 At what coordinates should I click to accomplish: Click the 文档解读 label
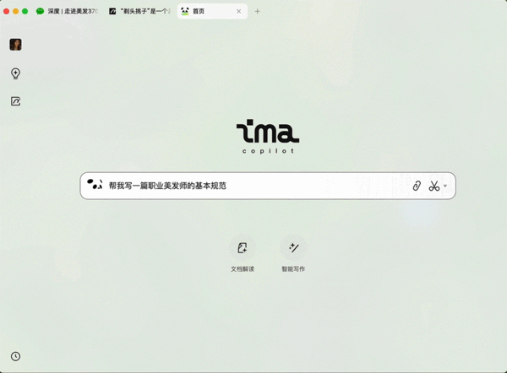(243, 269)
